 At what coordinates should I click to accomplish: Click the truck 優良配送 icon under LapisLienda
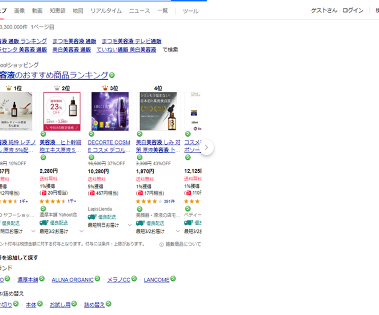click(93, 217)
